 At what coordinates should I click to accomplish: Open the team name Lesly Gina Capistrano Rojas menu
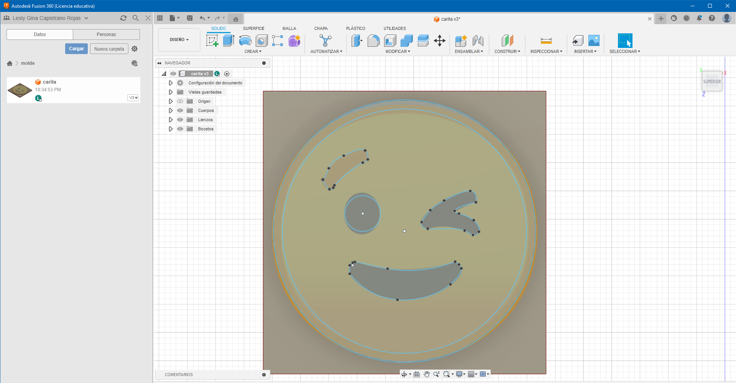pyautogui.click(x=46, y=18)
